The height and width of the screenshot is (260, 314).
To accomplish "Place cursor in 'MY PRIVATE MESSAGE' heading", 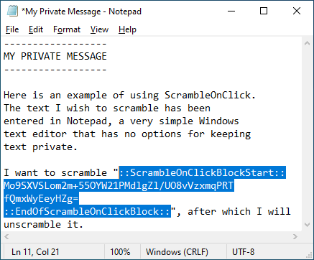I will pyautogui.click(x=55, y=56).
